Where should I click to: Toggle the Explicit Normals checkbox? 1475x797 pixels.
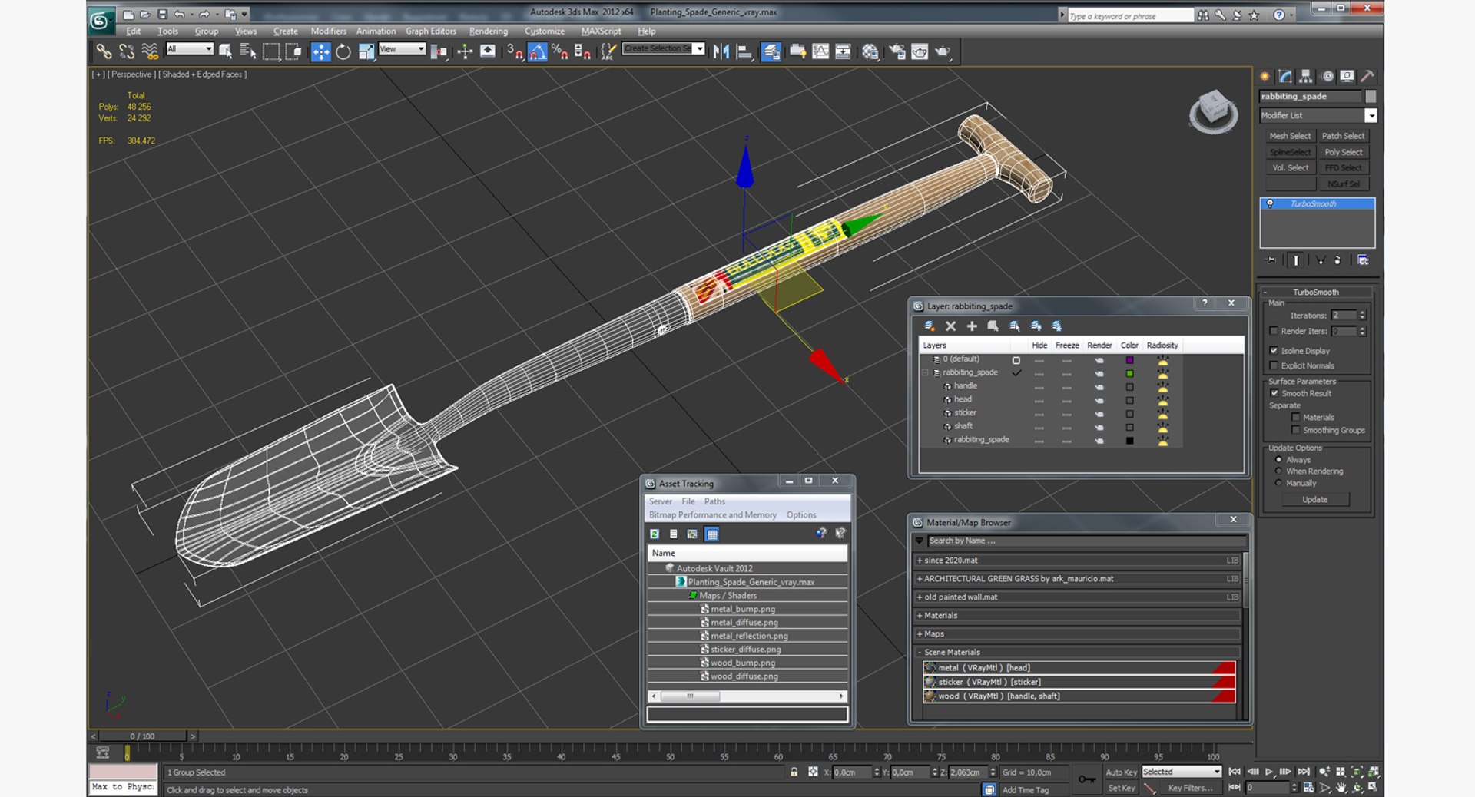pos(1274,365)
